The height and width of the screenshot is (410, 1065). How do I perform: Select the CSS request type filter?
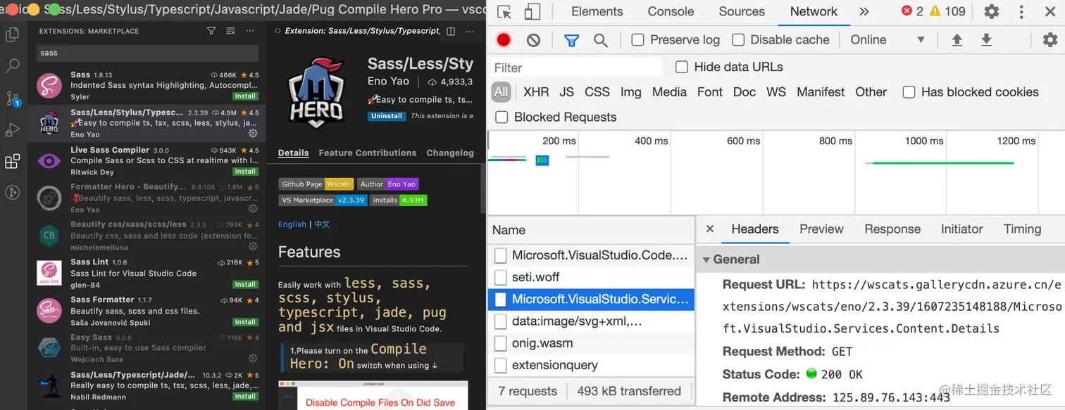point(597,92)
